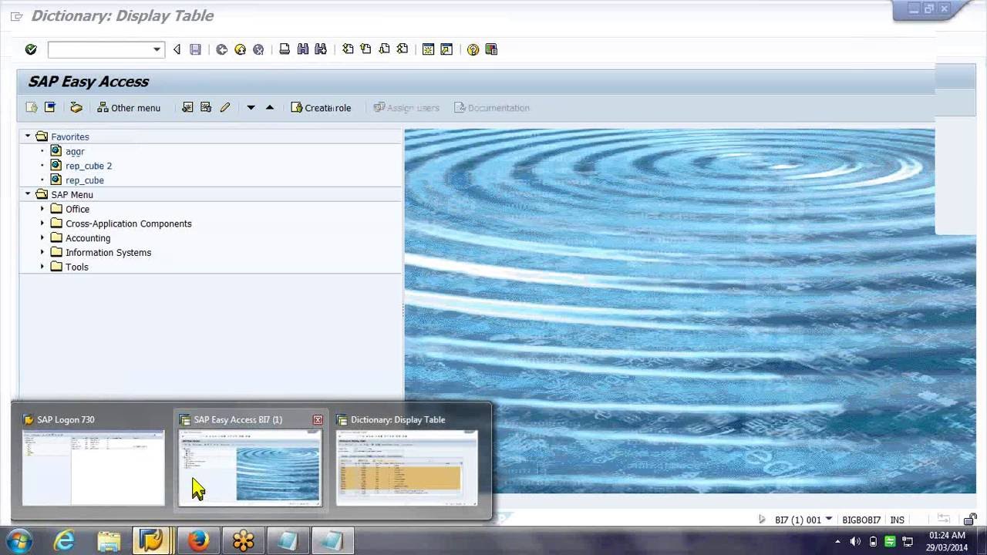Screen dimensions: 987x555
Task: Click the Create role button
Action: point(321,108)
